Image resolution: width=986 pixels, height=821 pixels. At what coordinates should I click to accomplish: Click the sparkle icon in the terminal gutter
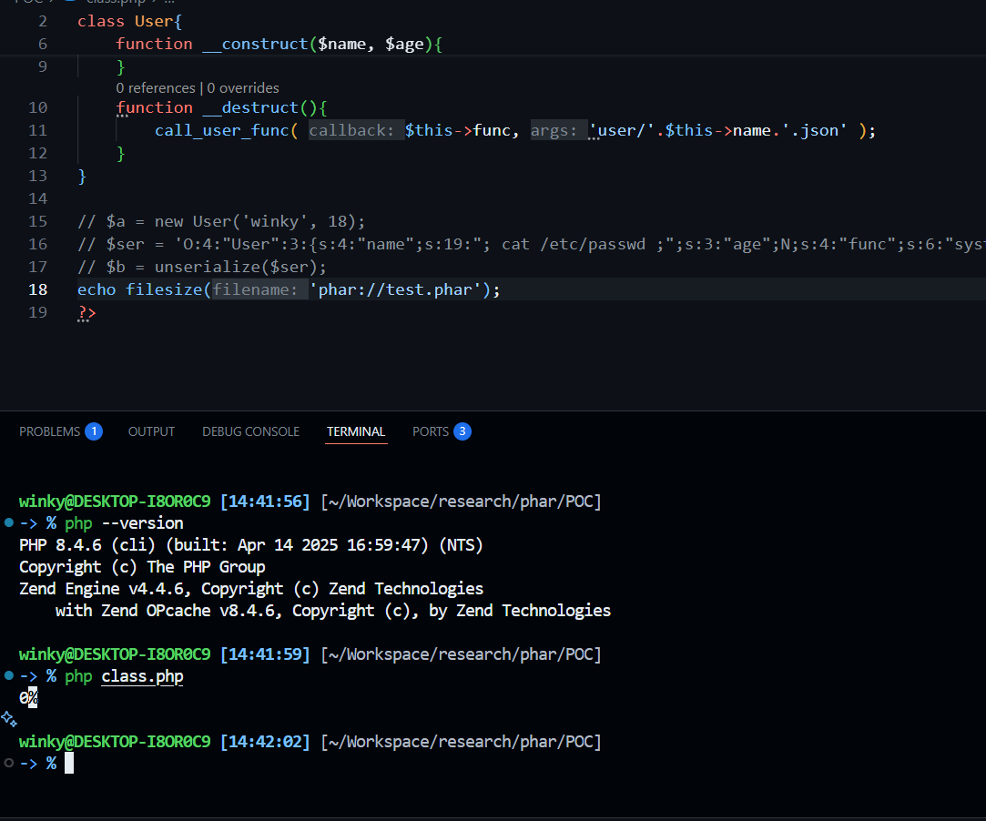click(x=9, y=719)
